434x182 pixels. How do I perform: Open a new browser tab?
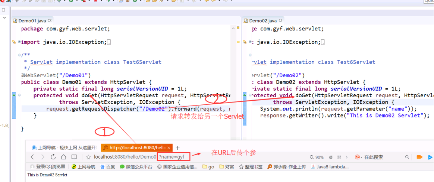pos(178,148)
